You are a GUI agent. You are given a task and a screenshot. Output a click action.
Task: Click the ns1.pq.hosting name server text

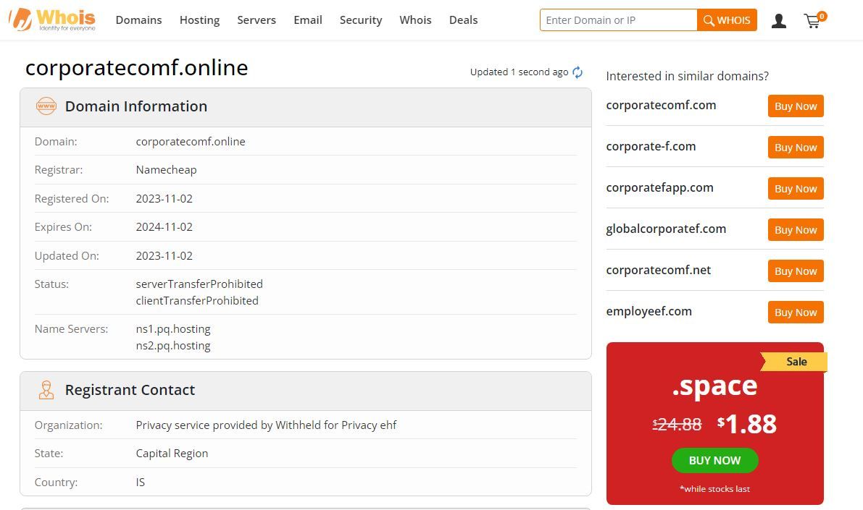(173, 328)
